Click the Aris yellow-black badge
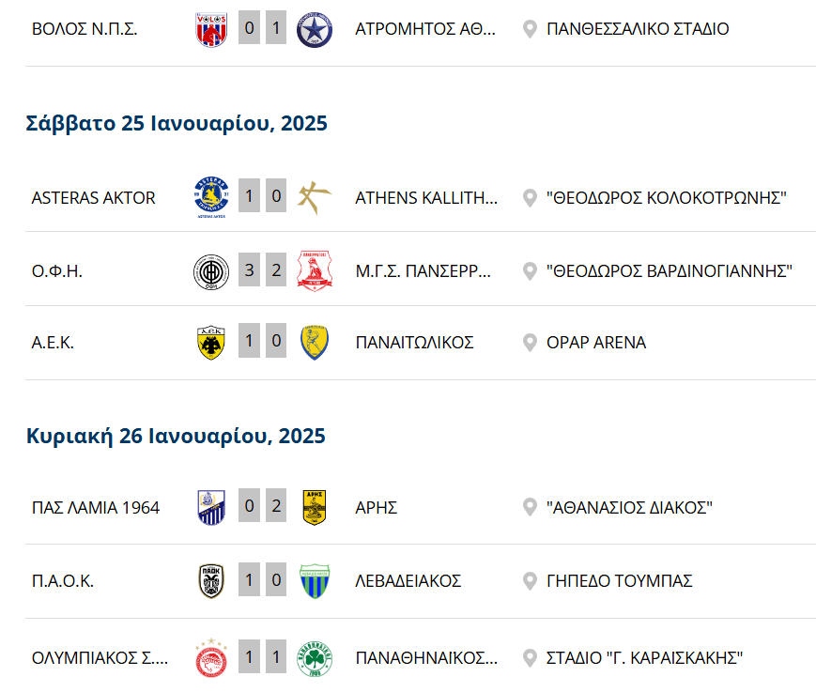The image size is (816, 692). click(315, 507)
